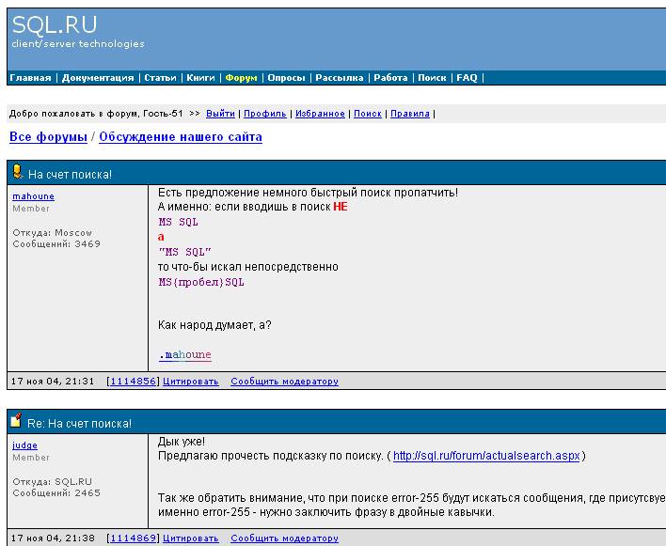Open 'Обсуждение нашего сайта' forum link
This screenshot has height=546, width=666.
tap(181, 137)
